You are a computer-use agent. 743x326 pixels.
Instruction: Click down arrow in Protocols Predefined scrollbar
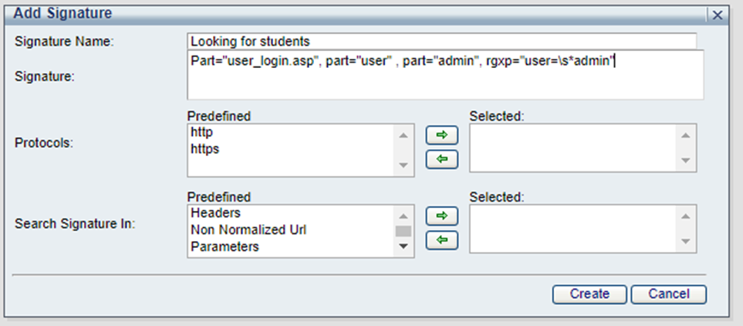(x=404, y=165)
